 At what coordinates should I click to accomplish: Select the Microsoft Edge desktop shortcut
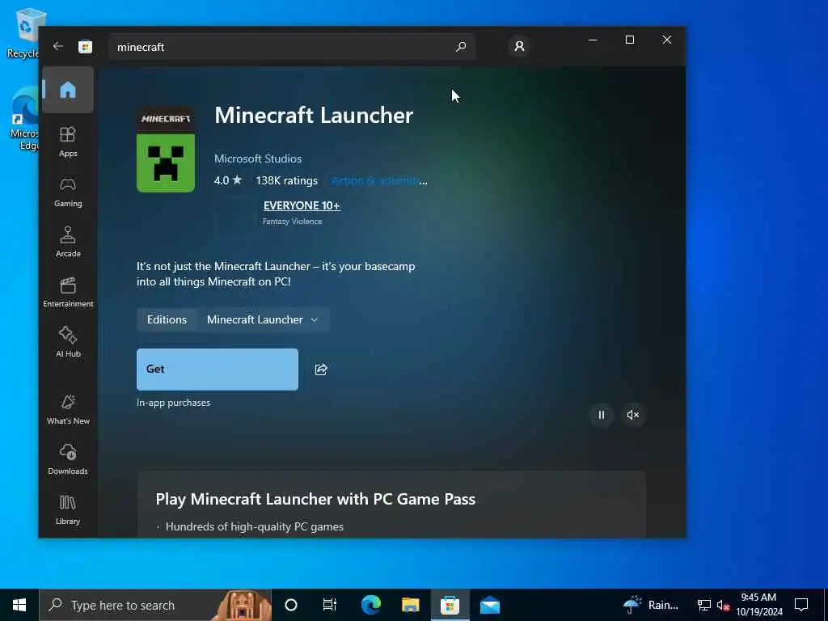pyautogui.click(x=24, y=119)
